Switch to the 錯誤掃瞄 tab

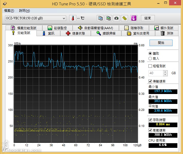coord(106,33)
